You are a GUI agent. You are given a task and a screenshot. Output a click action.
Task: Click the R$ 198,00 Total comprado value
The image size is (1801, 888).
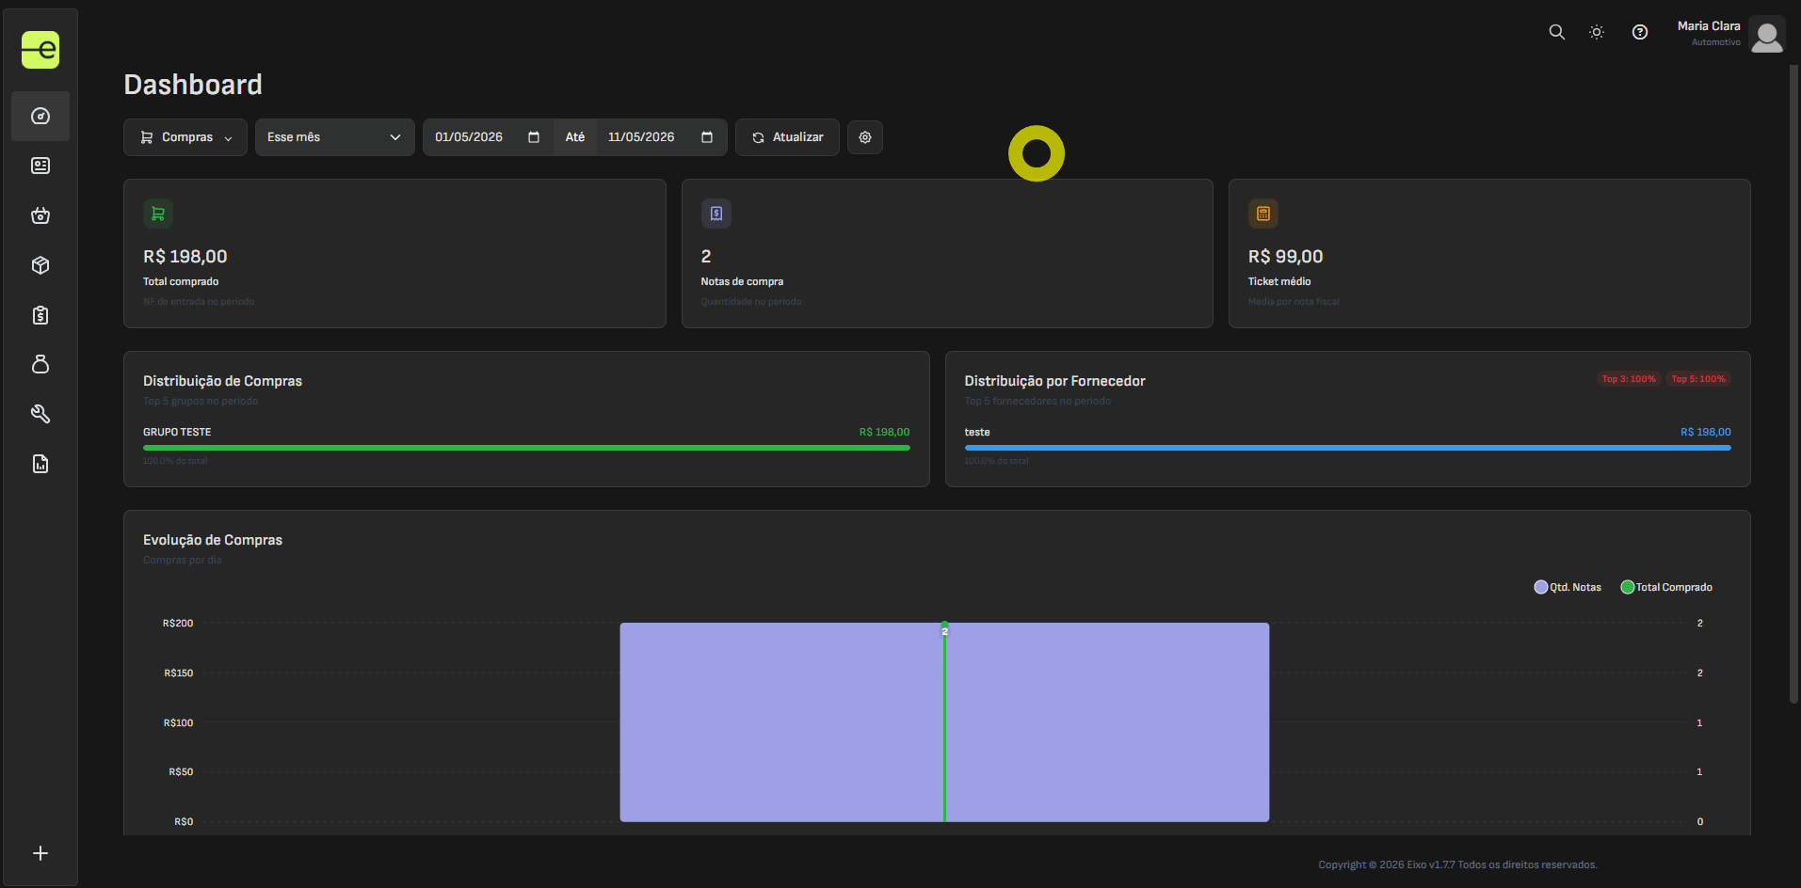pos(185,257)
